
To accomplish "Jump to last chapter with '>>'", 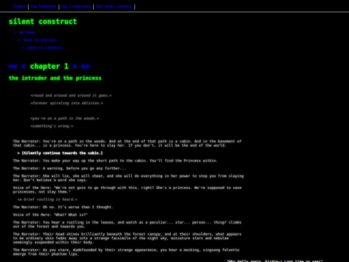I will coord(85,67).
